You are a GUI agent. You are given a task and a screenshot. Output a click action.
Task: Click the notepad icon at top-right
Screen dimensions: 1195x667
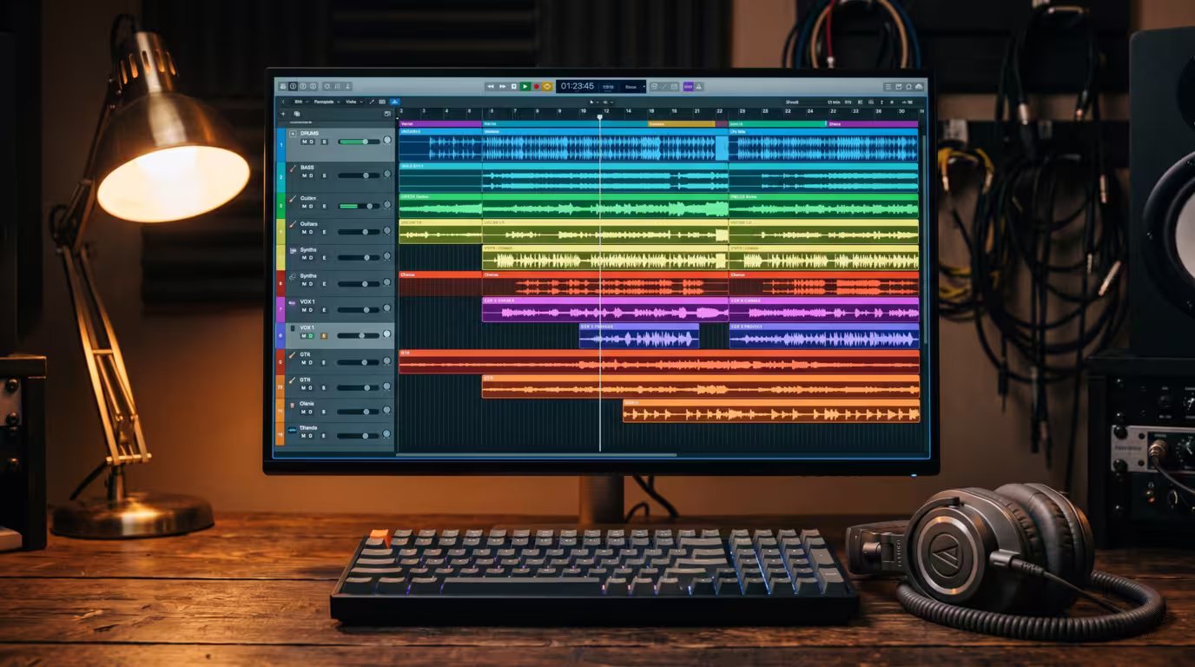899,87
